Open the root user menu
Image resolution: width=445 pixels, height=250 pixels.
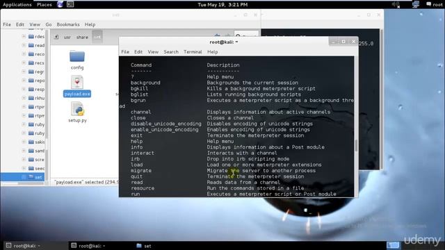click(x=434, y=5)
